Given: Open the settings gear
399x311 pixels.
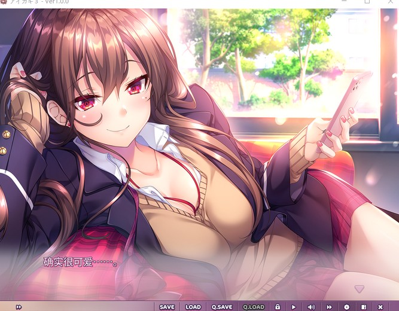Looking at the screenshot, I should pos(346,307).
